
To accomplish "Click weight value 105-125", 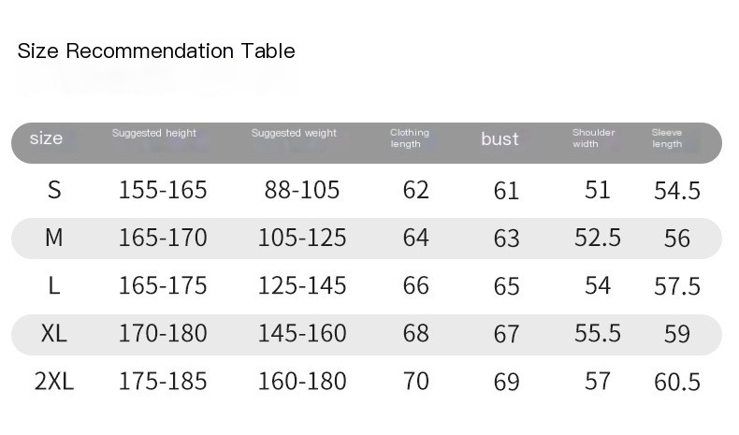I will coord(302,238).
